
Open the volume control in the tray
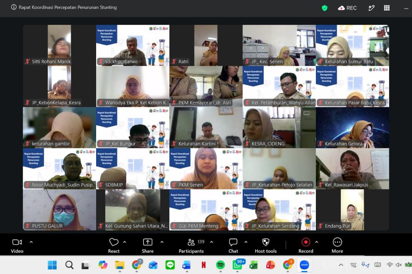(x=399, y=265)
